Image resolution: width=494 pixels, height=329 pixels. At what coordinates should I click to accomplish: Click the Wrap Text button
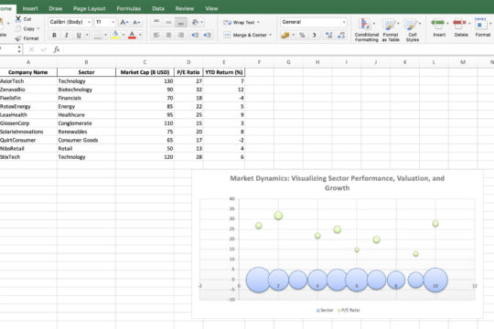click(241, 22)
